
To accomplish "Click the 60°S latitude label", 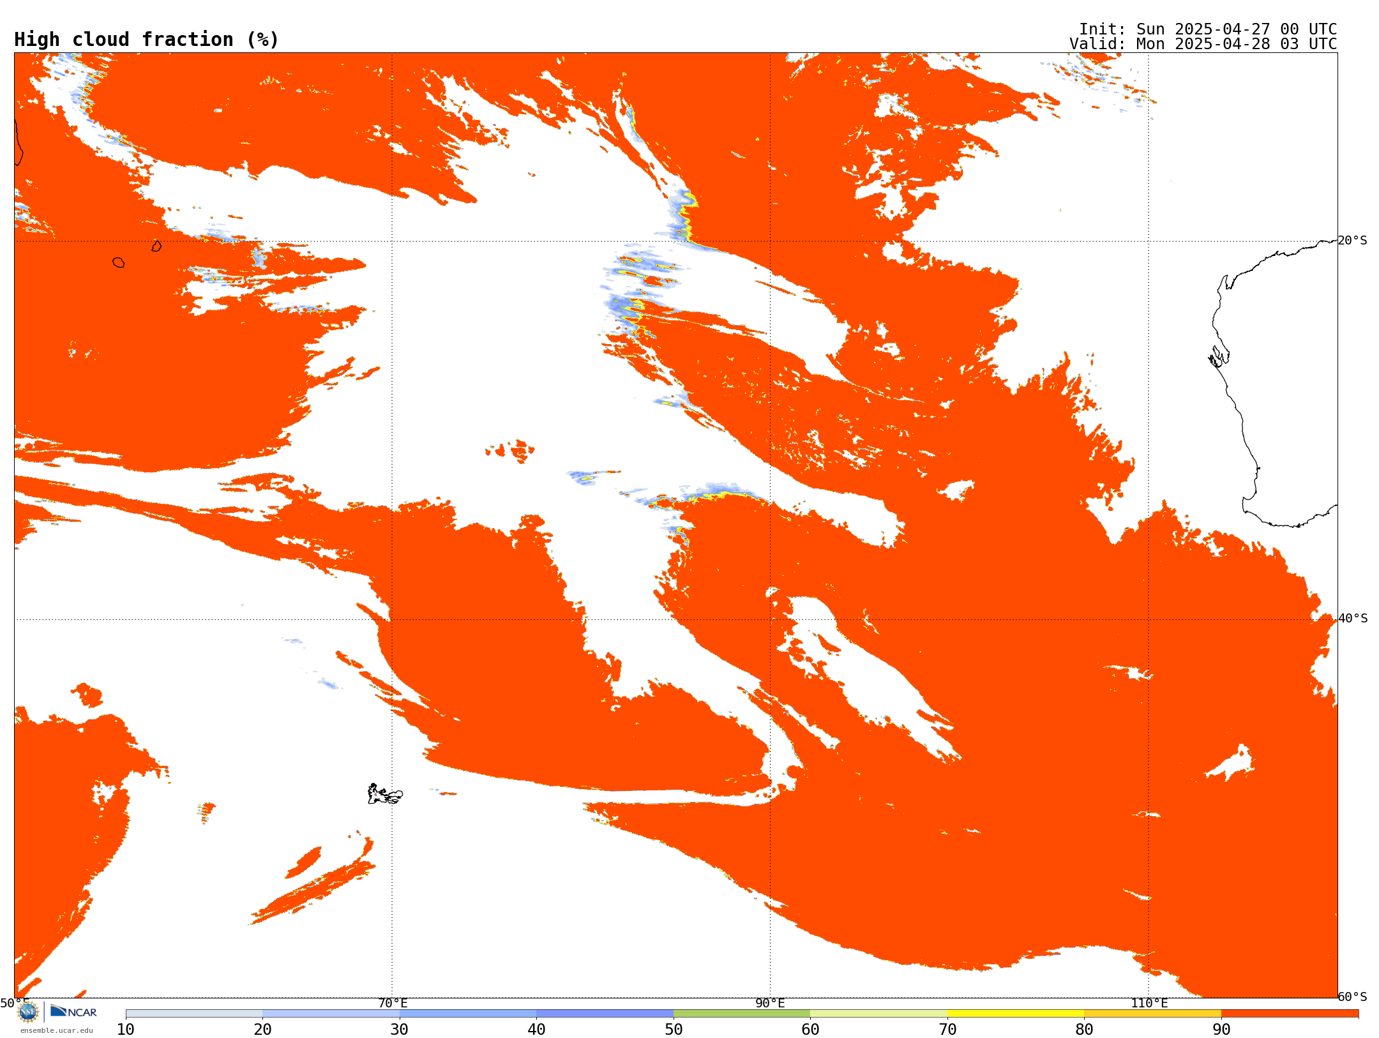I will pos(1353,997).
